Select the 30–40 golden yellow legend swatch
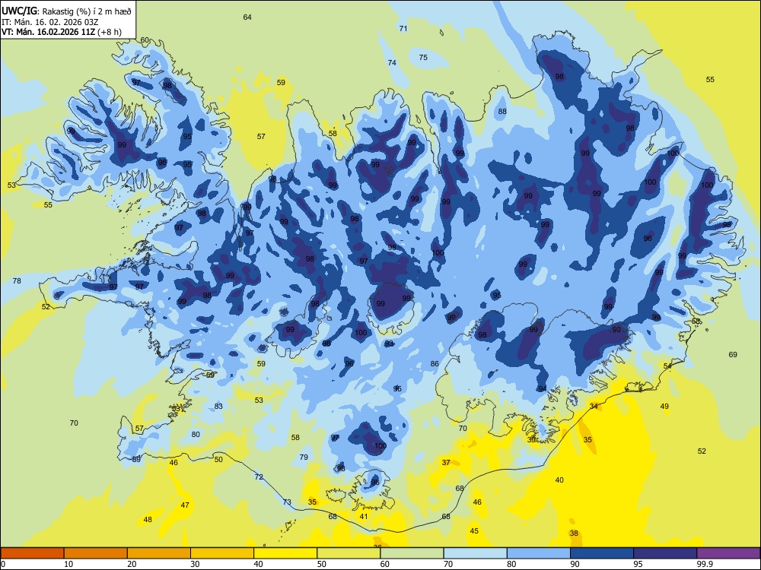761x570 pixels. point(222,553)
